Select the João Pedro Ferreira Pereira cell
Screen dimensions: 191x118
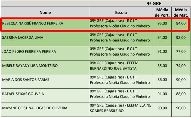click(29, 52)
